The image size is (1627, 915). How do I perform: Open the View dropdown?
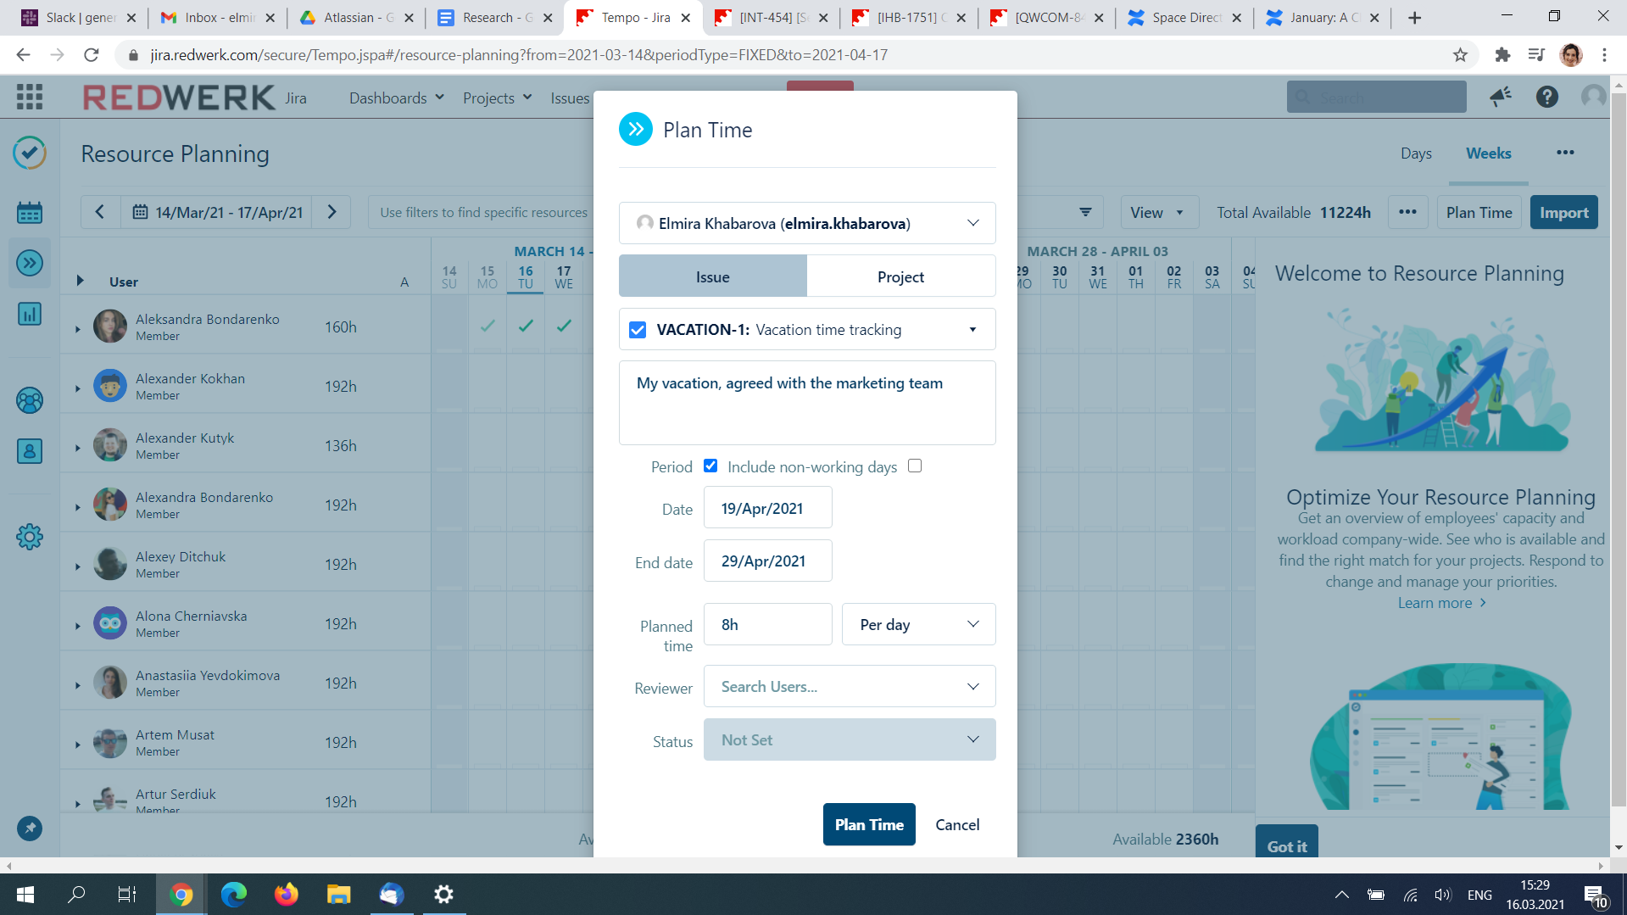pyautogui.click(x=1159, y=212)
